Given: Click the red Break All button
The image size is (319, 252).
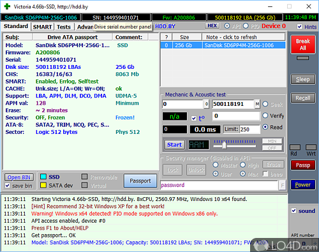Looking at the screenshot, I should pos(303,44).
